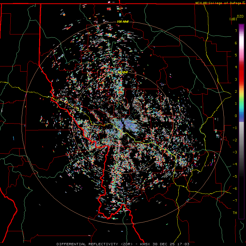Click the -4 value on color scale
The width and height of the screenshot is (246, 246).
(x=235, y=164)
